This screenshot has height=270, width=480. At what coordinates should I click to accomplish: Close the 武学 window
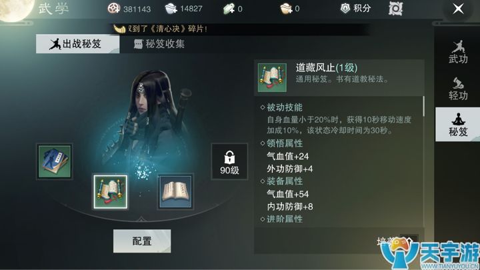pos(458,9)
